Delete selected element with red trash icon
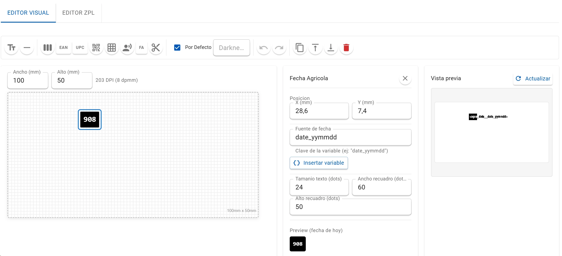Screen dimensions: 562x256 346,48
